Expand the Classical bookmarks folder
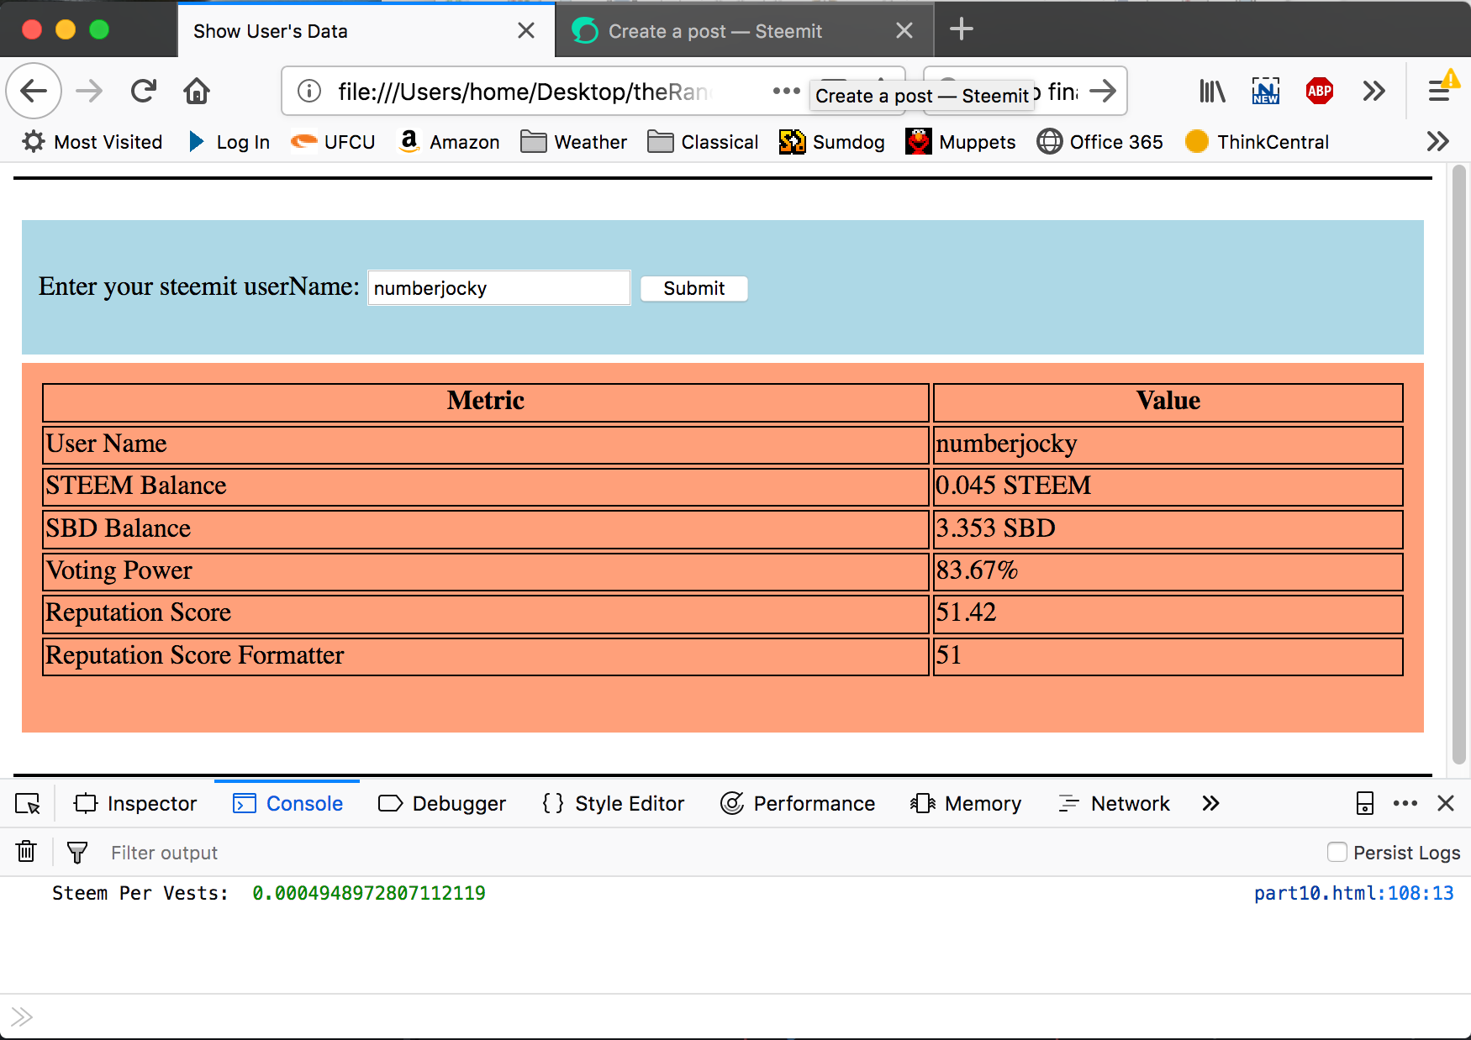The height and width of the screenshot is (1040, 1471). (703, 142)
